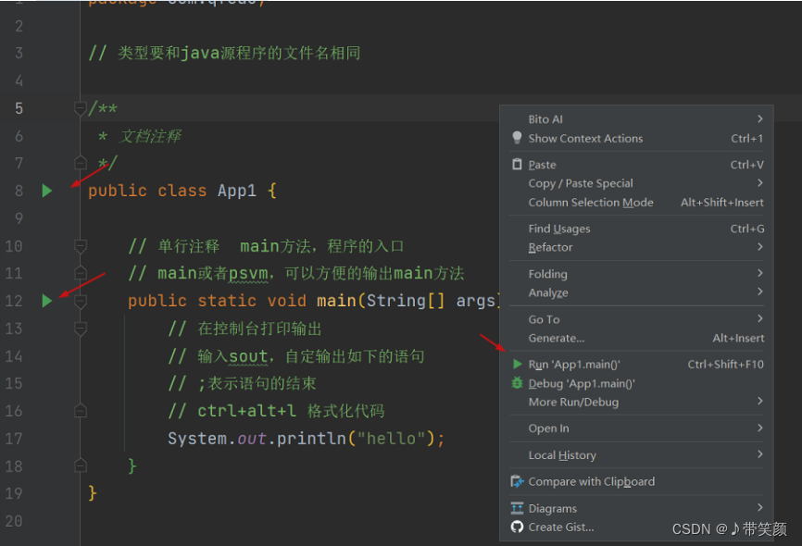The image size is (802, 546).
Task: Click the Show Context Actions lightbulb icon
Action: (516, 138)
